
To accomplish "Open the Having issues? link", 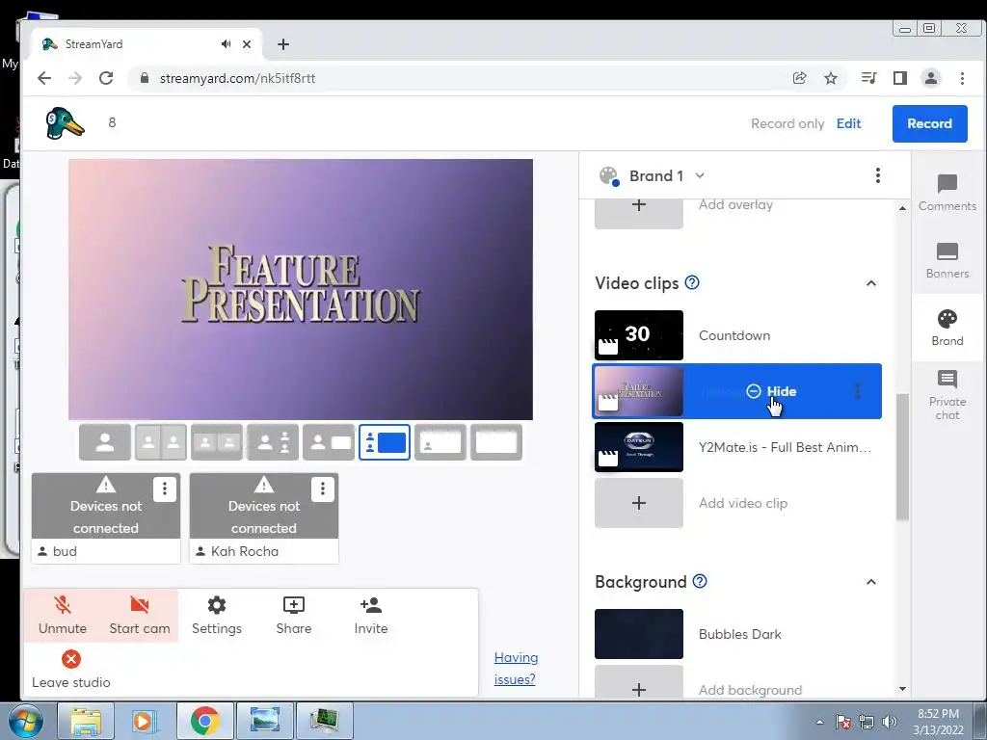I will [x=516, y=669].
